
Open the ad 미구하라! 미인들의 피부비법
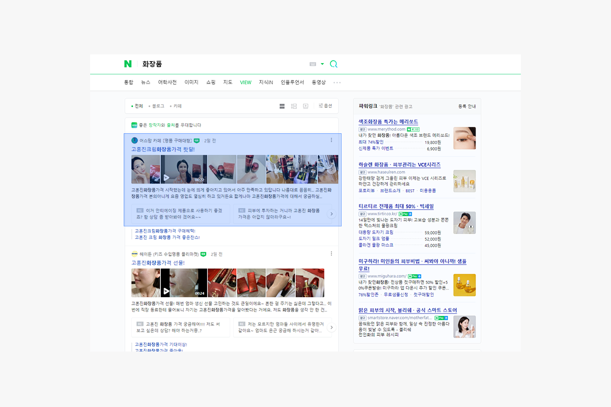[x=412, y=265]
